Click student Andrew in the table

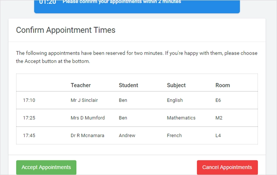(x=127, y=135)
